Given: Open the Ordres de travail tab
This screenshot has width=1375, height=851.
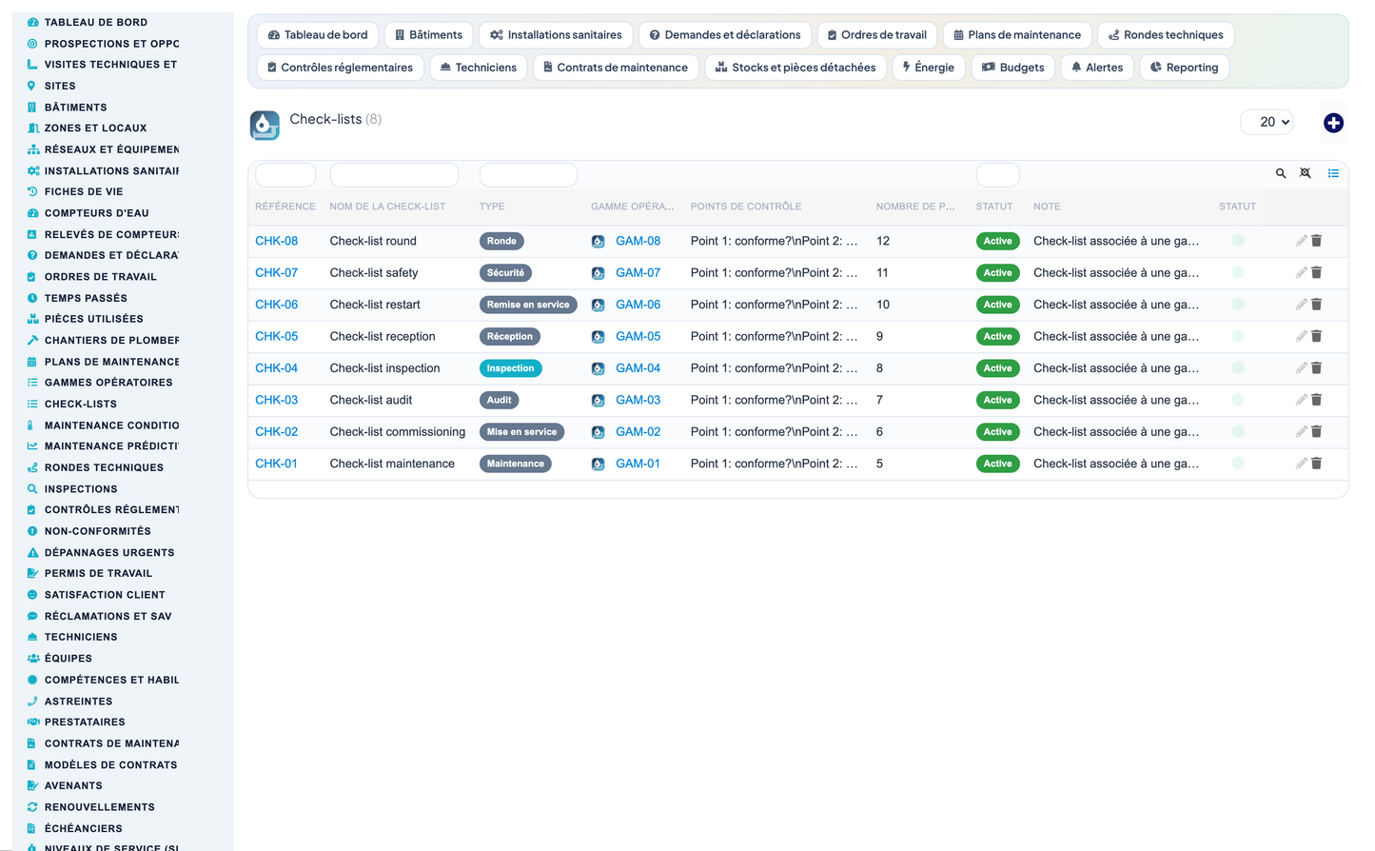Looking at the screenshot, I should (876, 35).
